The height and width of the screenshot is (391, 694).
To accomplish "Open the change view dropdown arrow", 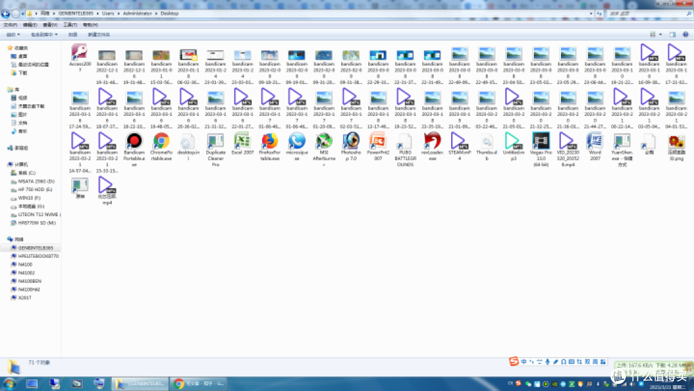I will (661, 35).
